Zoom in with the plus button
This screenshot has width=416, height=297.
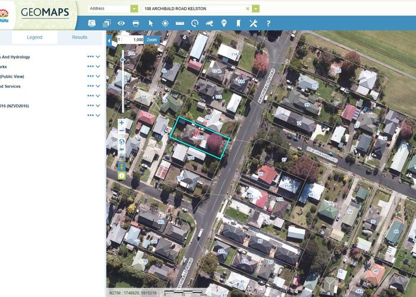click(121, 122)
